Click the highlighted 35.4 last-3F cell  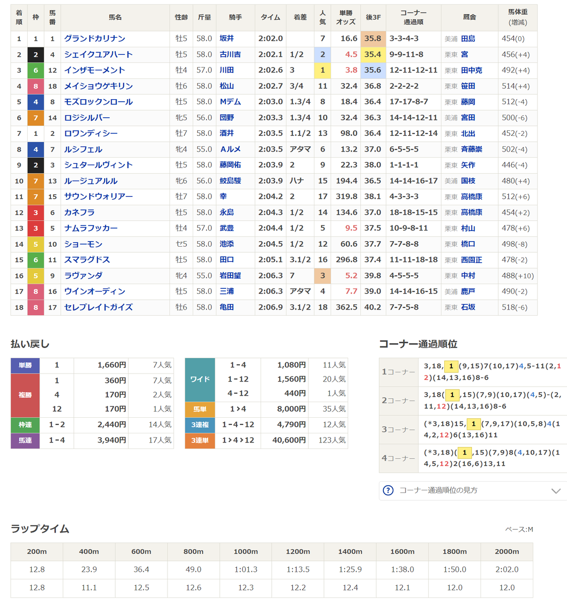373,54
